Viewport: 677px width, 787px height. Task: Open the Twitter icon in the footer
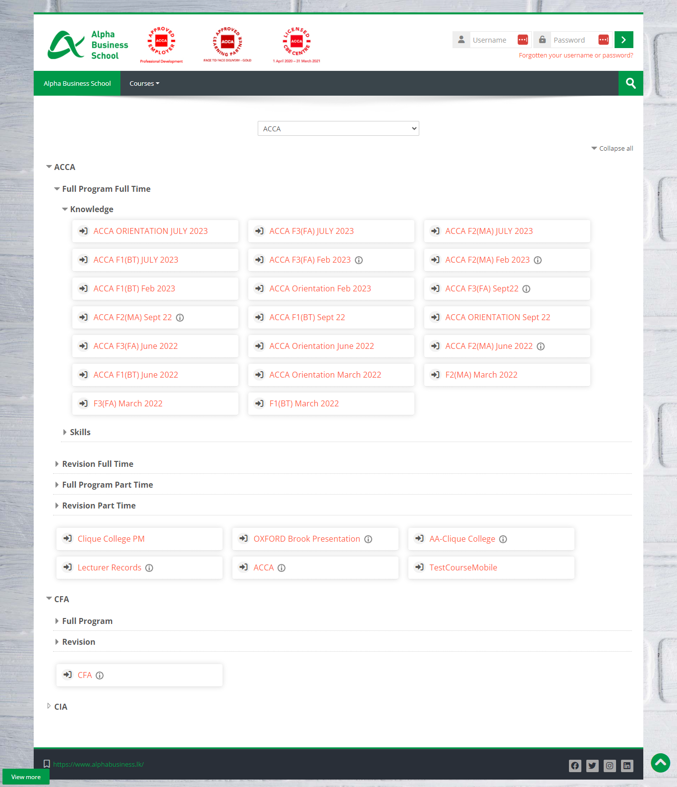[592, 766]
